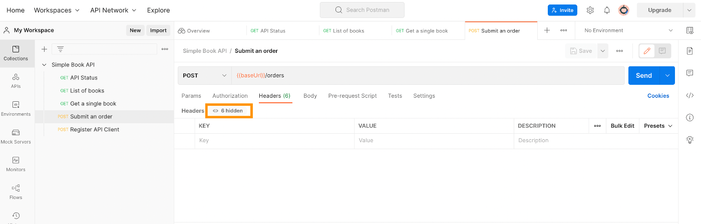Collapse the Simple Book API collection
701x224 pixels.
tap(44, 65)
